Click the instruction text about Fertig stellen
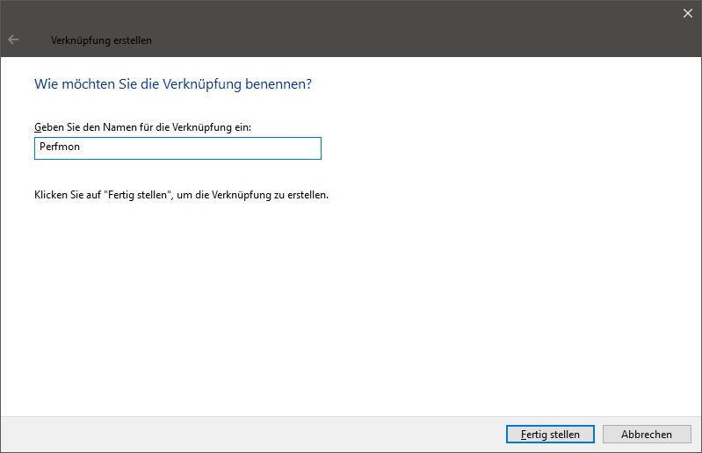702x453 pixels. coord(181,195)
